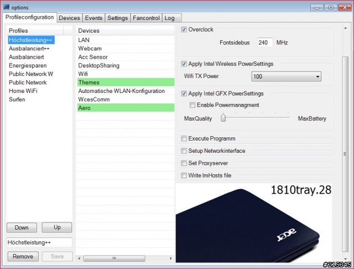Select the Ausbalanciert profile
Image resolution: width=354 pixels, height=269 pixels.
pos(26,57)
